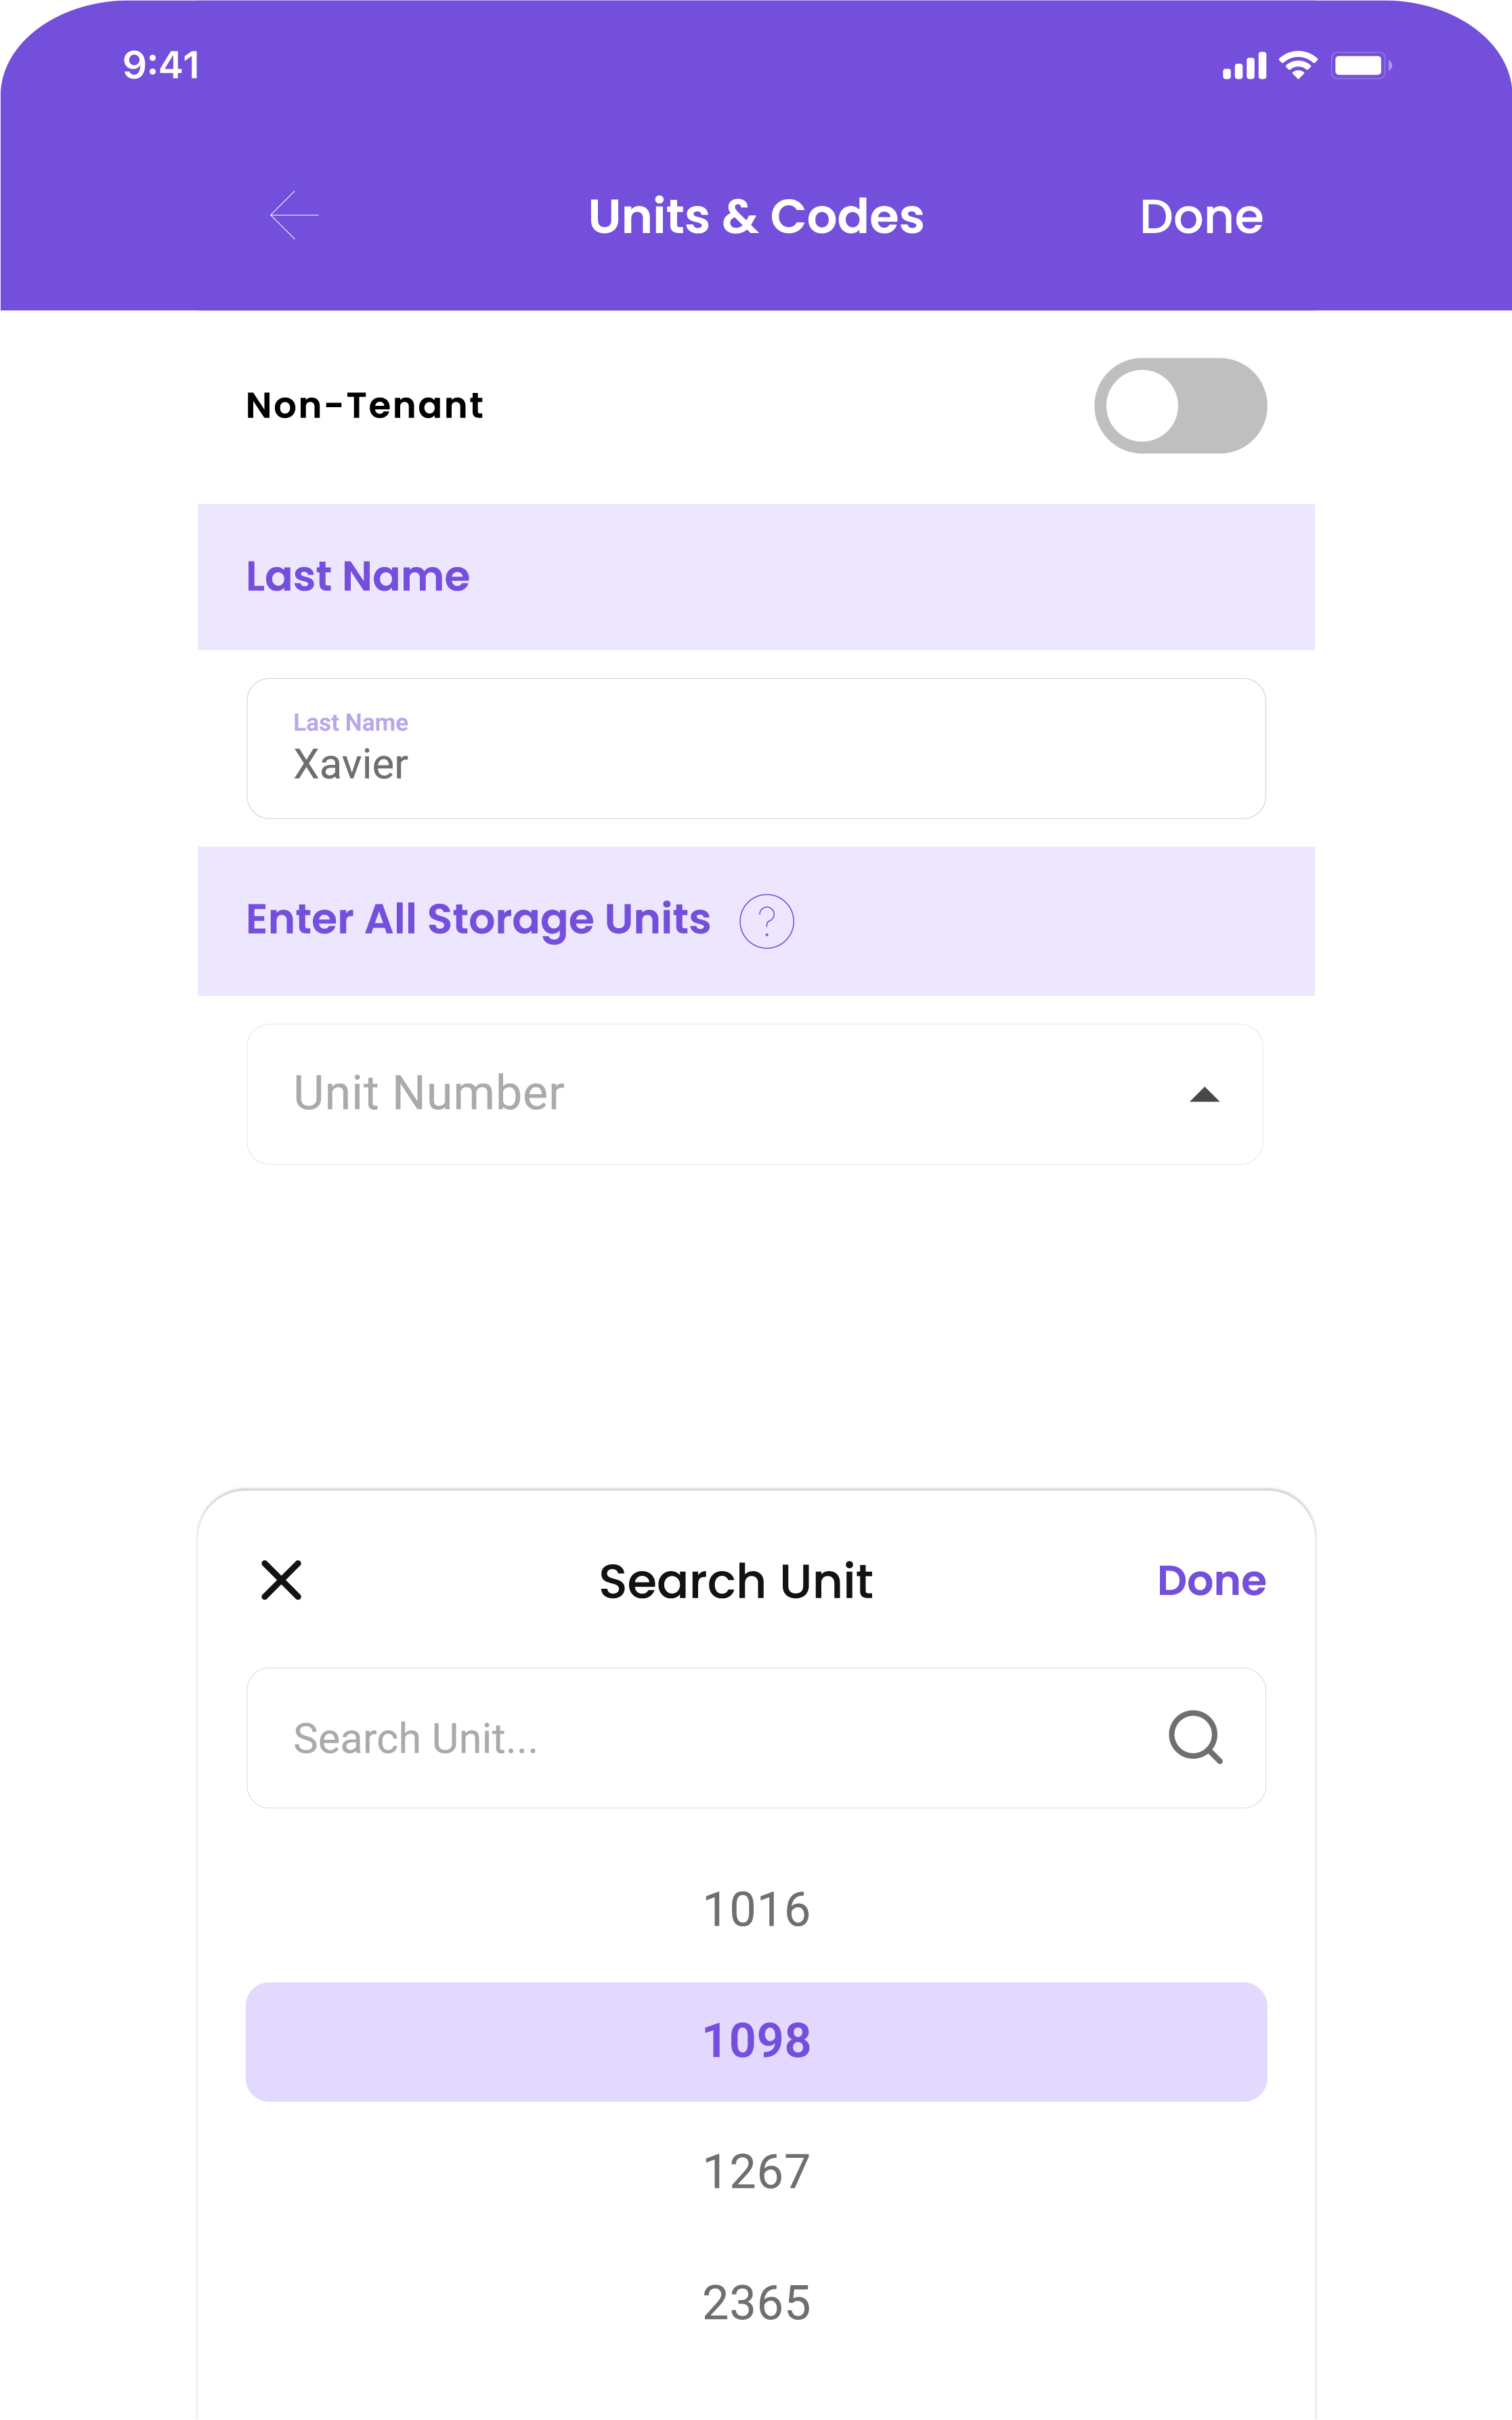
Task: Open the Unit Number dropdown field
Action: (x=755, y=1093)
